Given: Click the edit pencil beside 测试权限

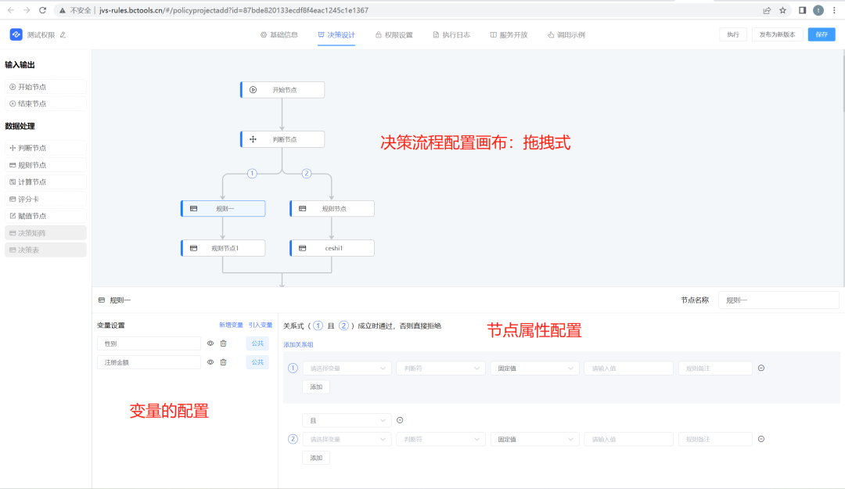Looking at the screenshot, I should (63, 35).
